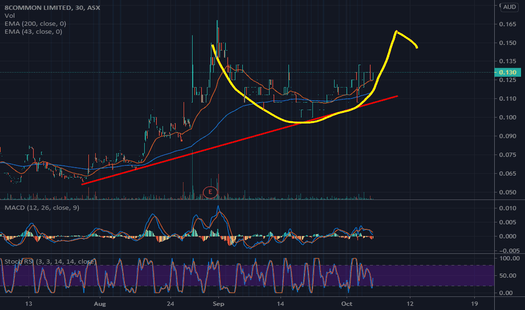Screen dimensions: 525x310
Task: Click the Sep label on time axis
Action: point(219,304)
